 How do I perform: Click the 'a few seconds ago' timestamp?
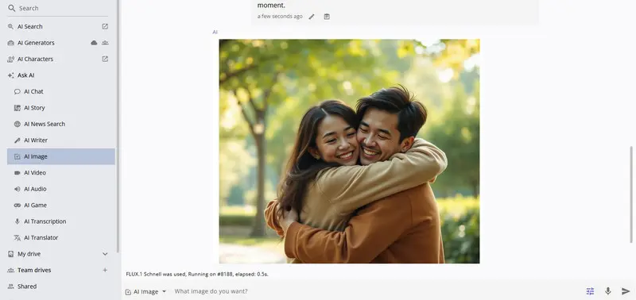point(280,17)
